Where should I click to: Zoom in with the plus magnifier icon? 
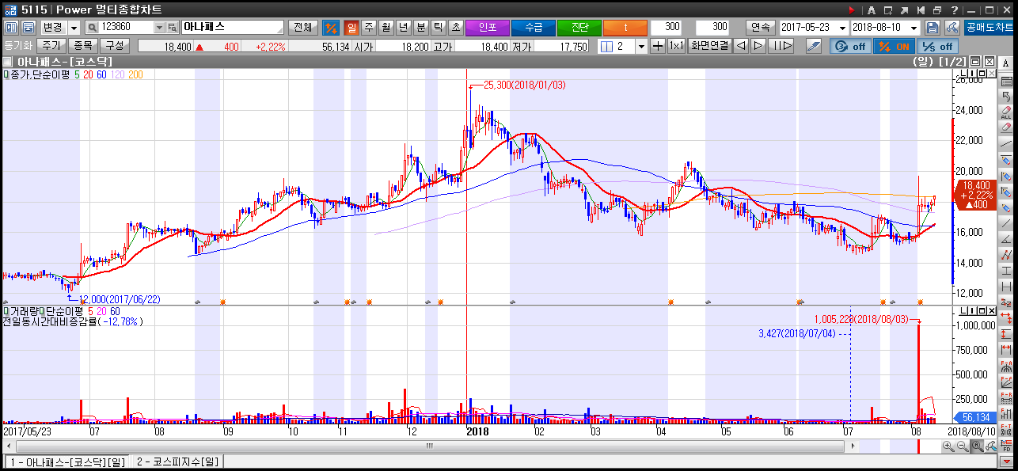(948, 446)
